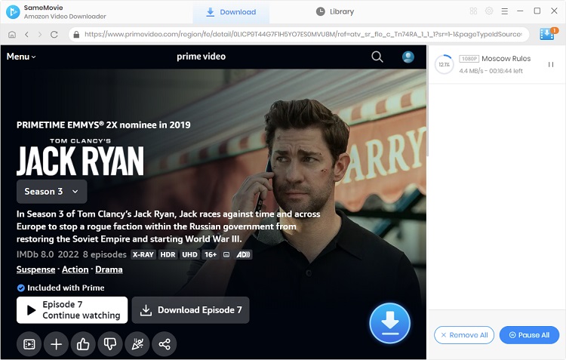Navigate forward in the browser

tap(40, 34)
